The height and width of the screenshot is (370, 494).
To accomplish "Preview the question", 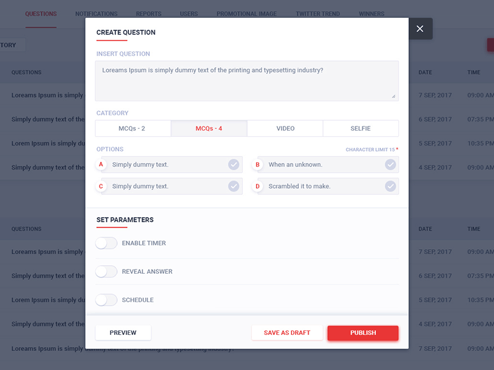I will pos(123,332).
